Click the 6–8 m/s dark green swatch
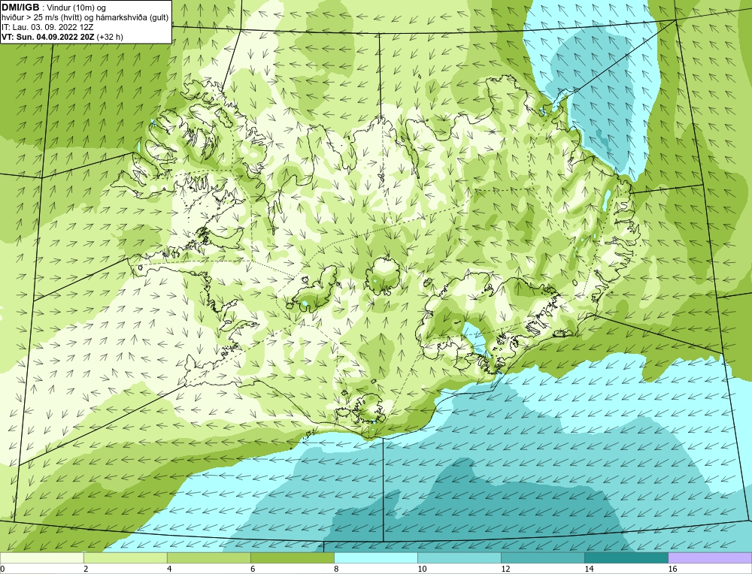Screen dimensions: 752x574 point(292,557)
